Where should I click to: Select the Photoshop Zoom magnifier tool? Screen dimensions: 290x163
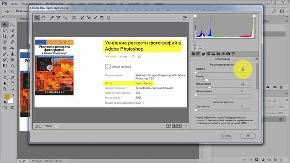pos(5,90)
